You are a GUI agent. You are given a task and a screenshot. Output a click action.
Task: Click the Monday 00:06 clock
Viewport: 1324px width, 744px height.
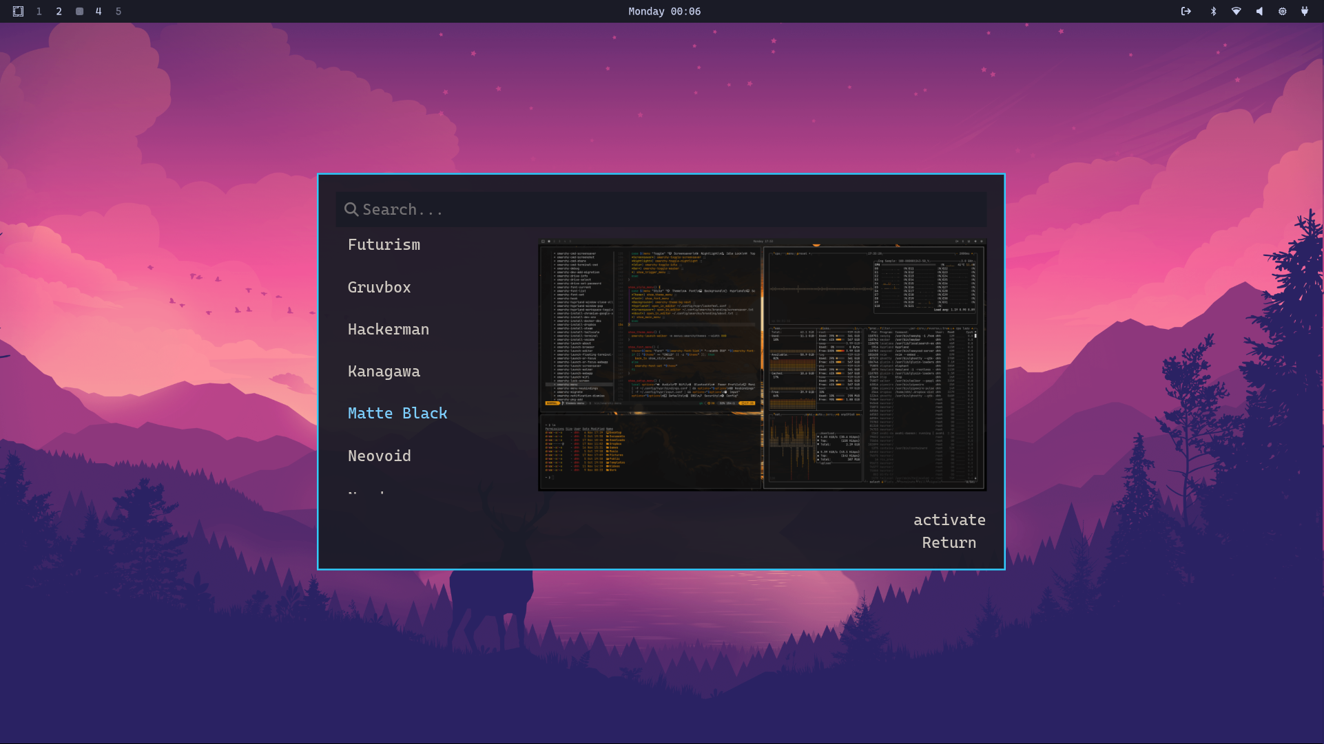(664, 11)
